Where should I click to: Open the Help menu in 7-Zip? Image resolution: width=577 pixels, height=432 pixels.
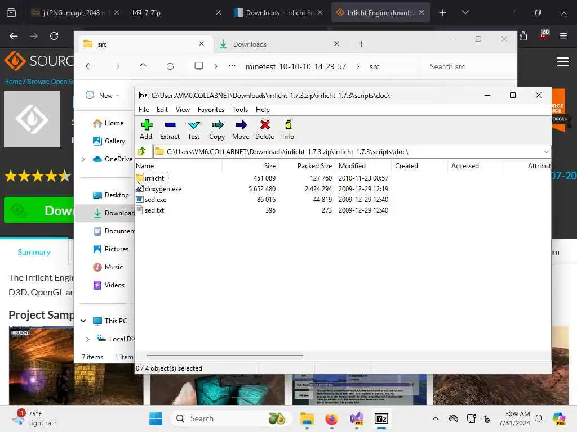point(263,110)
